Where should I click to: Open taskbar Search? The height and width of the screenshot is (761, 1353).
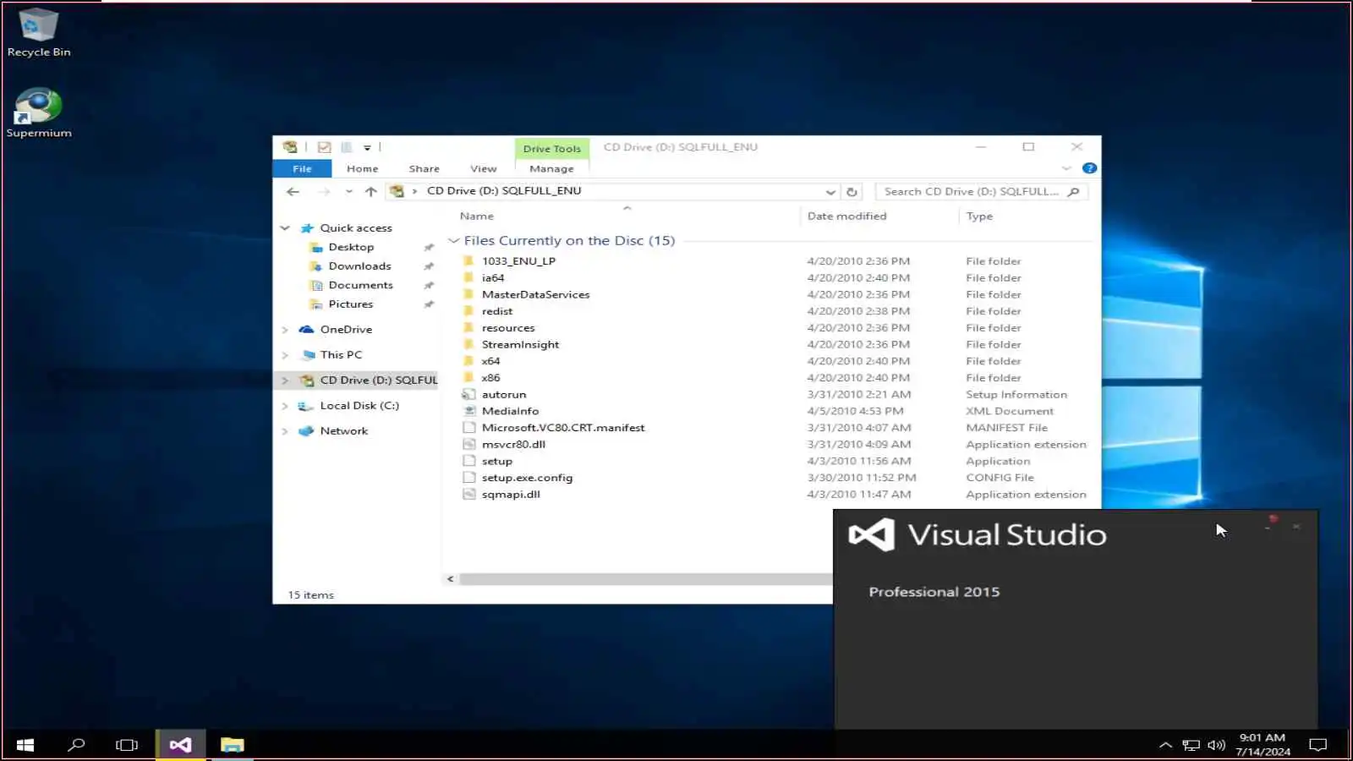[x=76, y=745]
